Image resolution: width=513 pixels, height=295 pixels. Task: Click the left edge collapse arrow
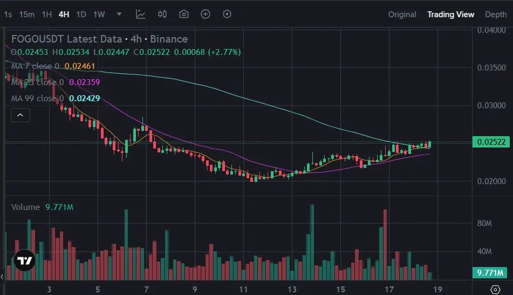(2, 277)
